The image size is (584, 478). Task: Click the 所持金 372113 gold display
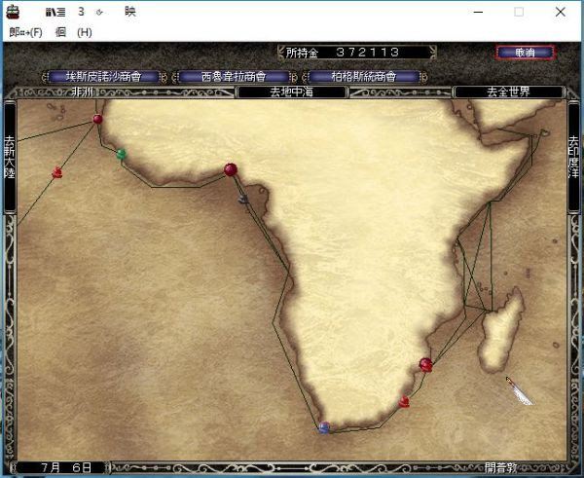(355, 52)
